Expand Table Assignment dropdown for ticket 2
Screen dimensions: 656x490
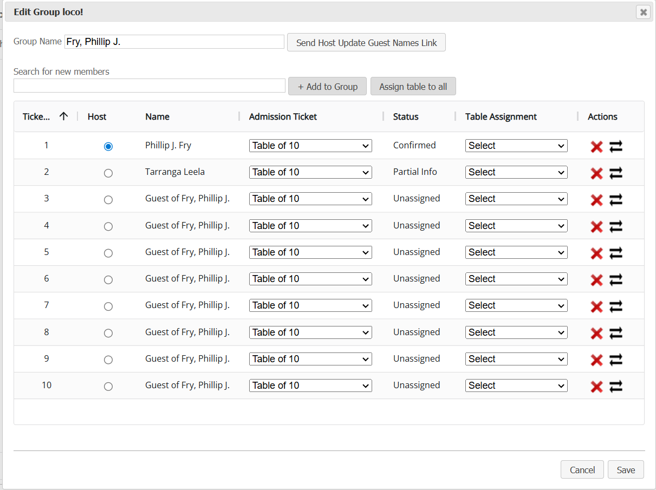click(516, 172)
